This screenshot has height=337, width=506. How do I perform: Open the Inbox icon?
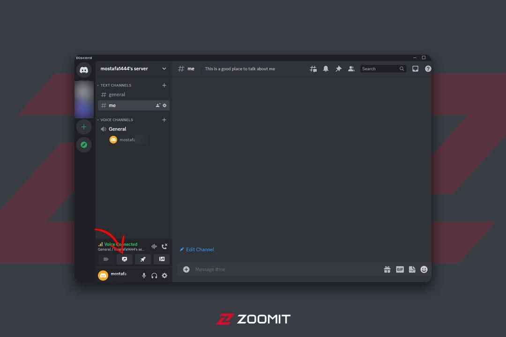(415, 69)
